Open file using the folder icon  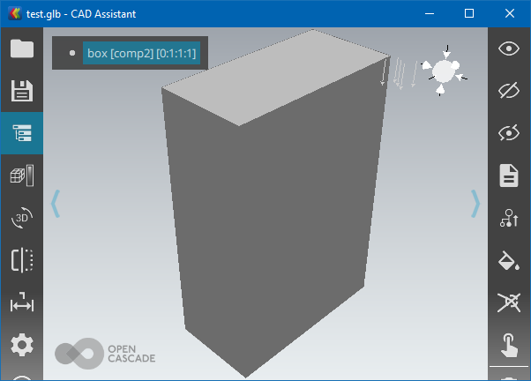point(21,49)
